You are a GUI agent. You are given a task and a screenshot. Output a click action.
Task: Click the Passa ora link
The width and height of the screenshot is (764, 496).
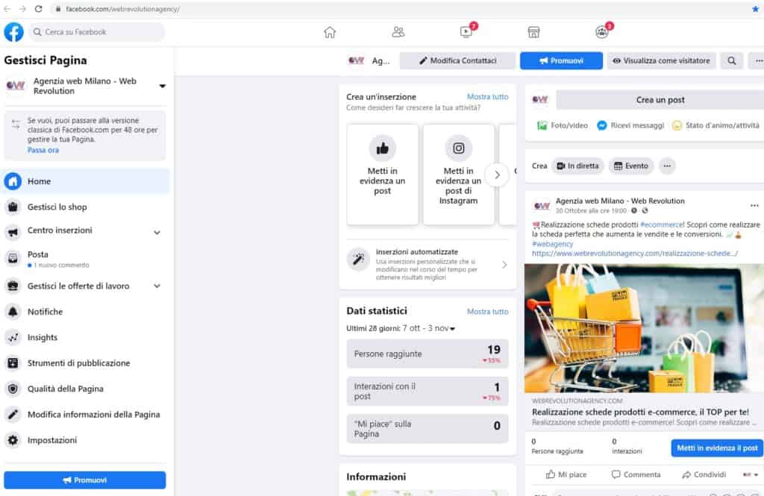coord(43,150)
